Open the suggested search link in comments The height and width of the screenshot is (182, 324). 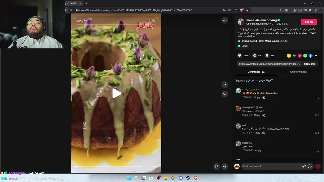tap(259, 81)
